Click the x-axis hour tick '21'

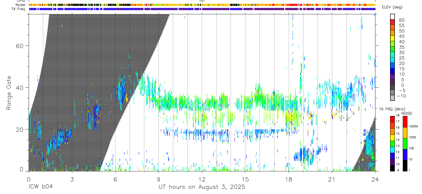coord(332,179)
